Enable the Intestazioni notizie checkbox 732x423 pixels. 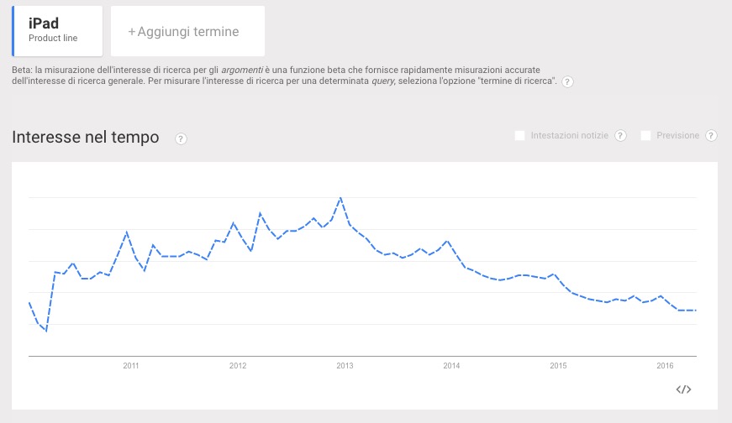[519, 136]
